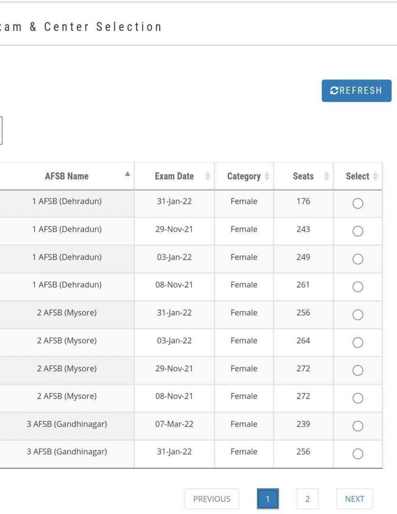Click the Select column sort arrows

click(x=375, y=176)
